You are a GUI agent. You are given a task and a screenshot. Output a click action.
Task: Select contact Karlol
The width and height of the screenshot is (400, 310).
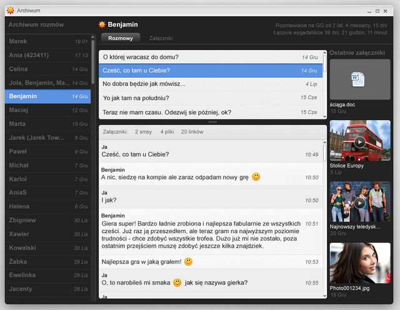[x=48, y=179]
